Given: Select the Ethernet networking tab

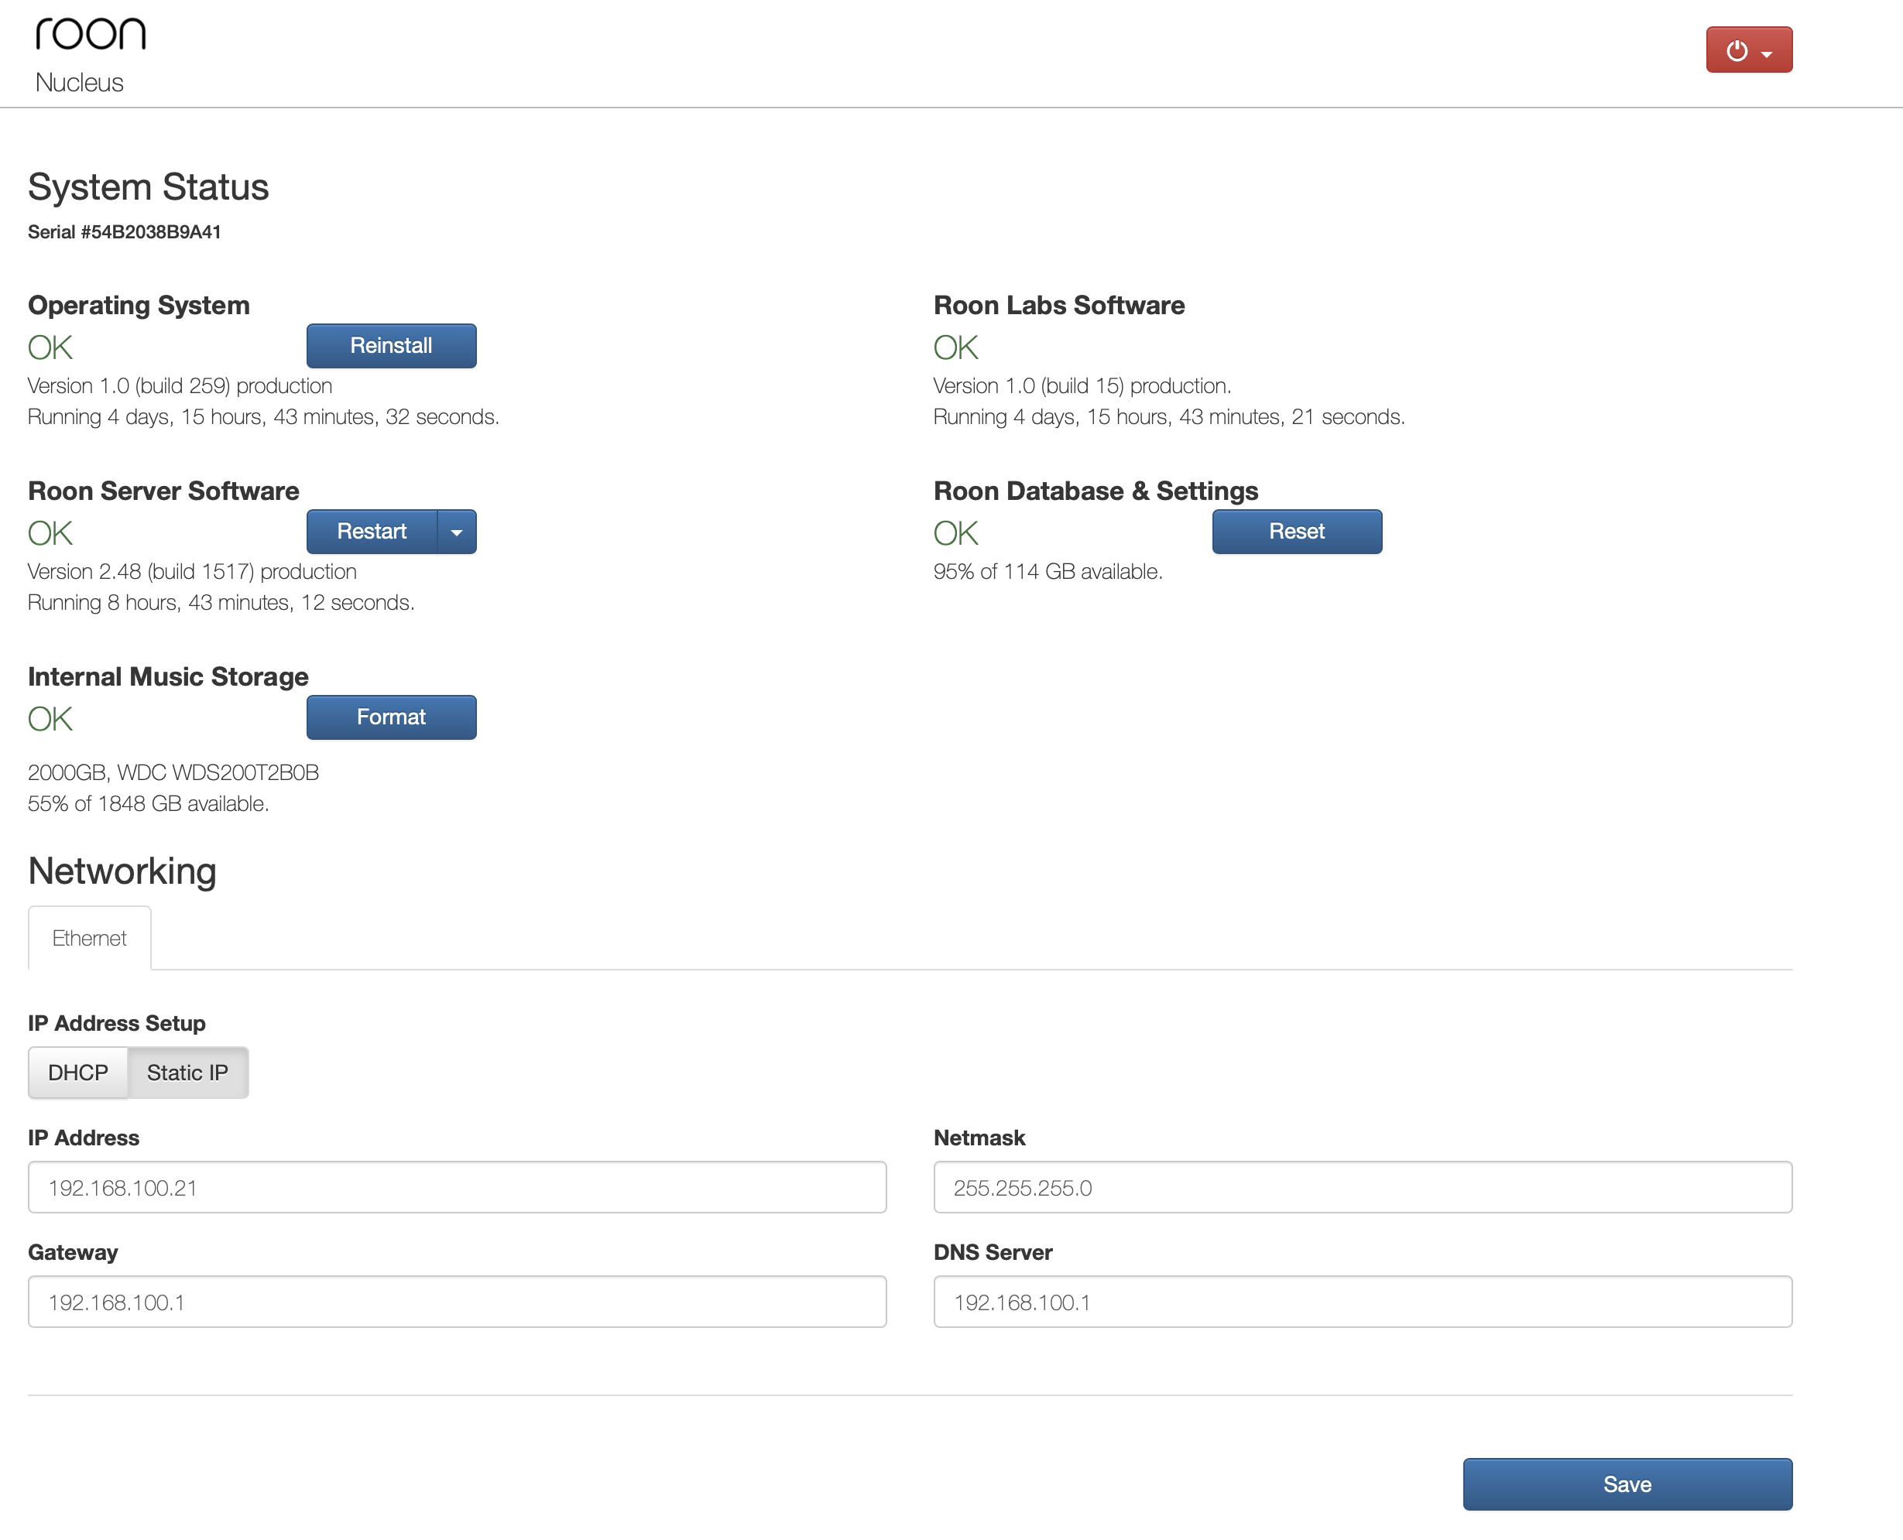Looking at the screenshot, I should [90, 938].
